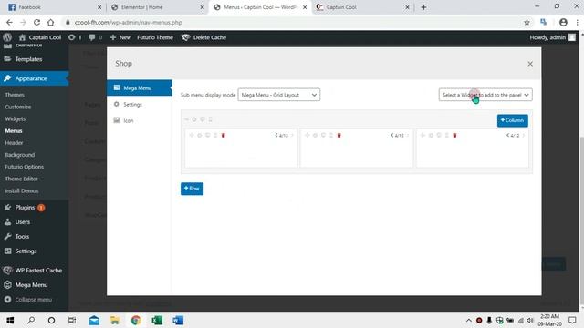Toggle hide on desktop for the row
This screenshot has width=584, height=328.
(x=203, y=119)
